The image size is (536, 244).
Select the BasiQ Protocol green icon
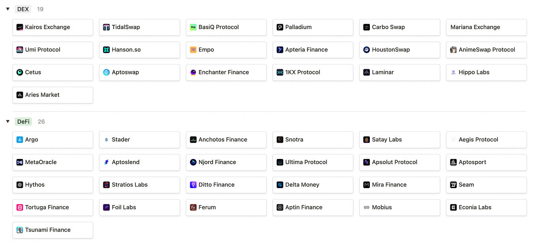[193, 27]
